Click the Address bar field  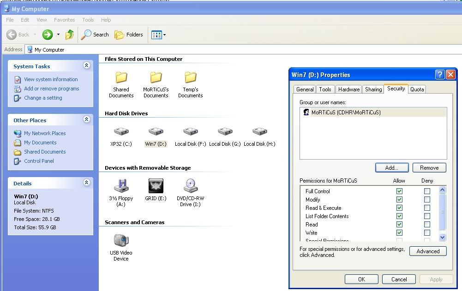pyautogui.click(x=243, y=49)
